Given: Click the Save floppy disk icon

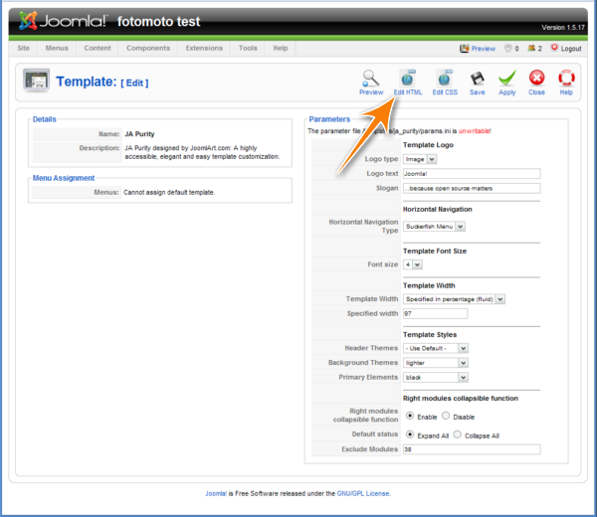Looking at the screenshot, I should [477, 79].
